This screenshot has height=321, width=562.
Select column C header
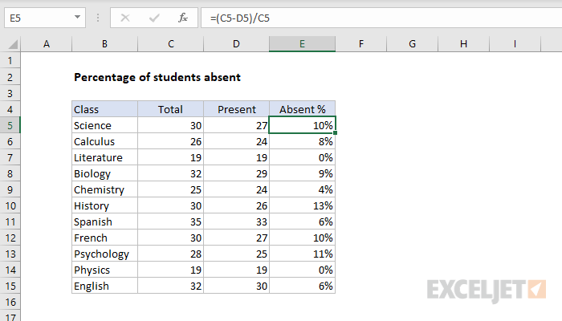[170, 44]
